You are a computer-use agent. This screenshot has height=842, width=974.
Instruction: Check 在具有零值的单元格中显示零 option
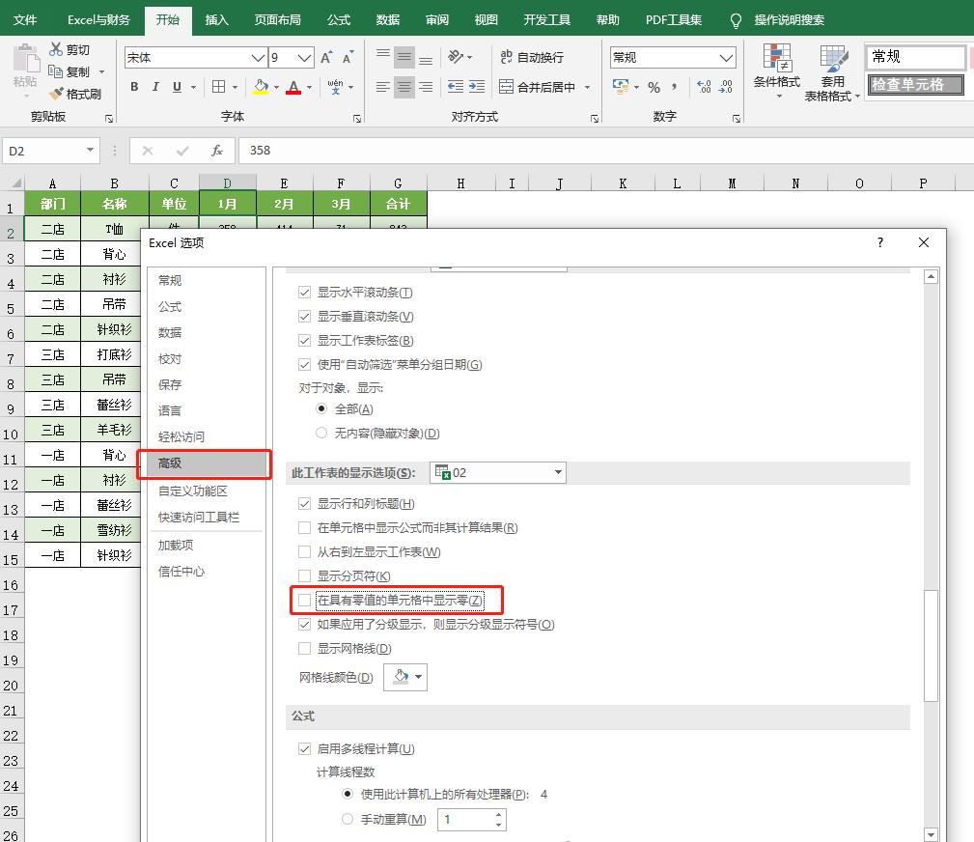305,601
